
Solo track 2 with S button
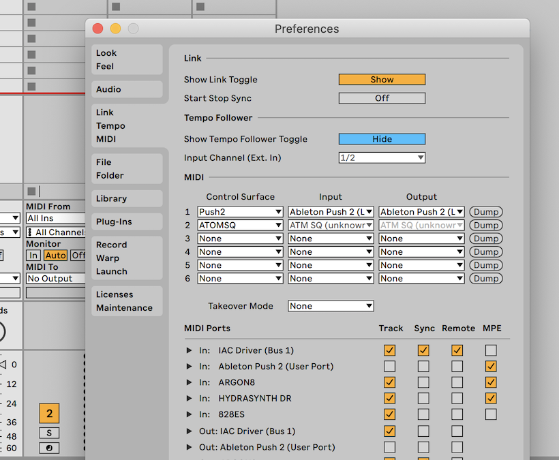point(49,433)
